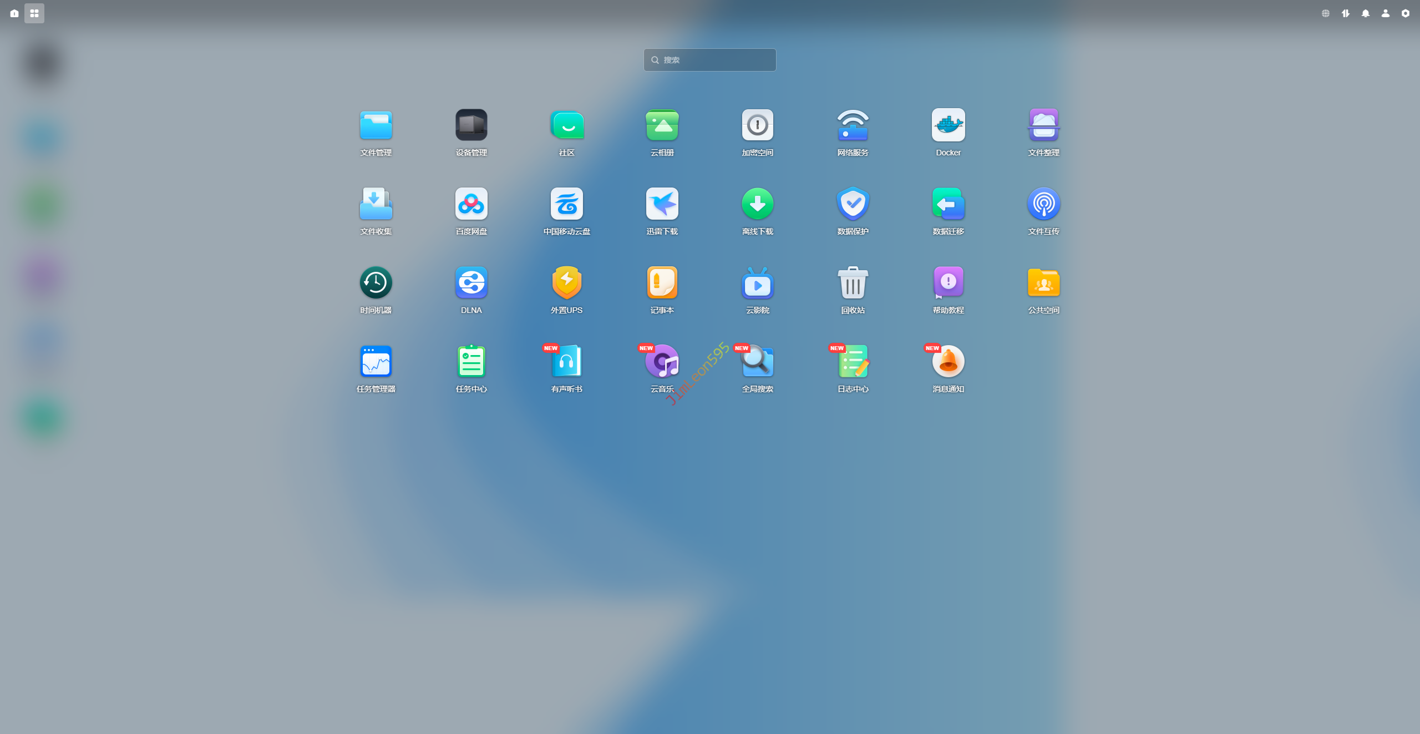Open the 加密空间 encrypted space app

(x=757, y=125)
